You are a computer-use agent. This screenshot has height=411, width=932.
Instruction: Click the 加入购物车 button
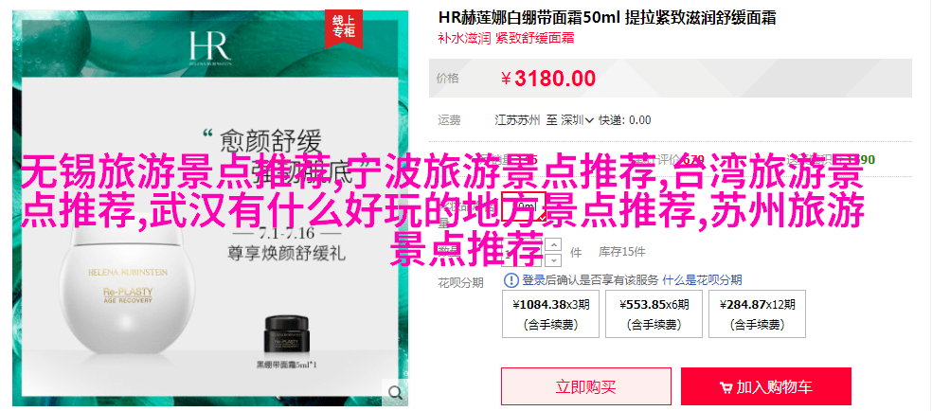[766, 386]
